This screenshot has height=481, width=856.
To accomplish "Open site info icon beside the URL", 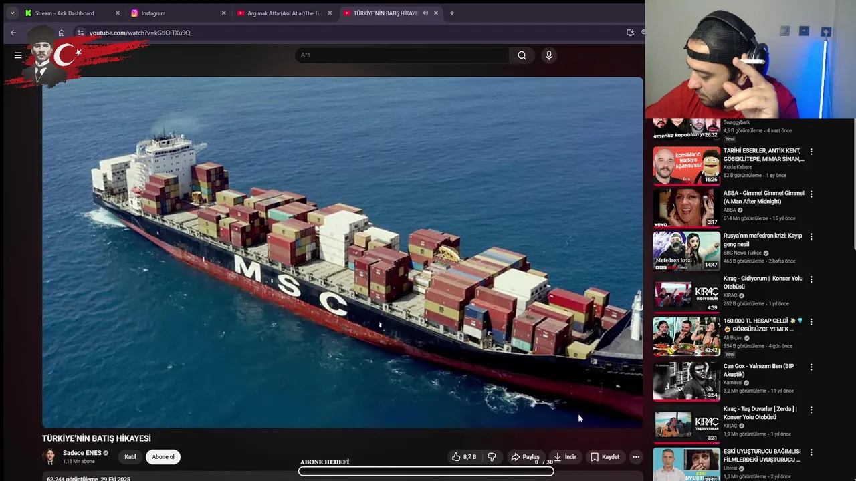I will pos(80,33).
